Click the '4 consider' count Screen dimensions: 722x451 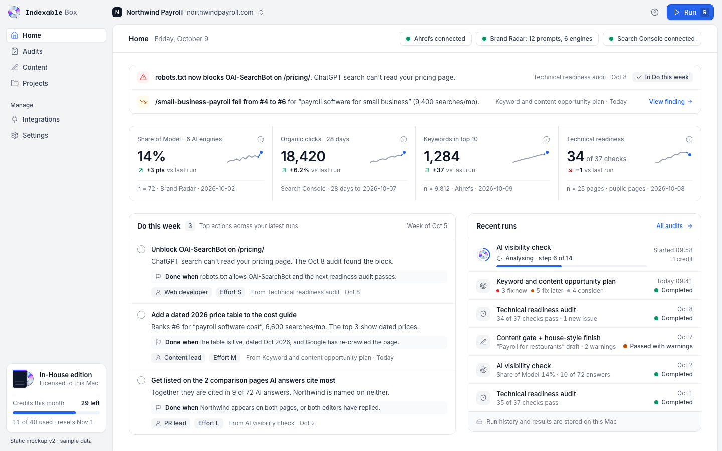point(585,291)
